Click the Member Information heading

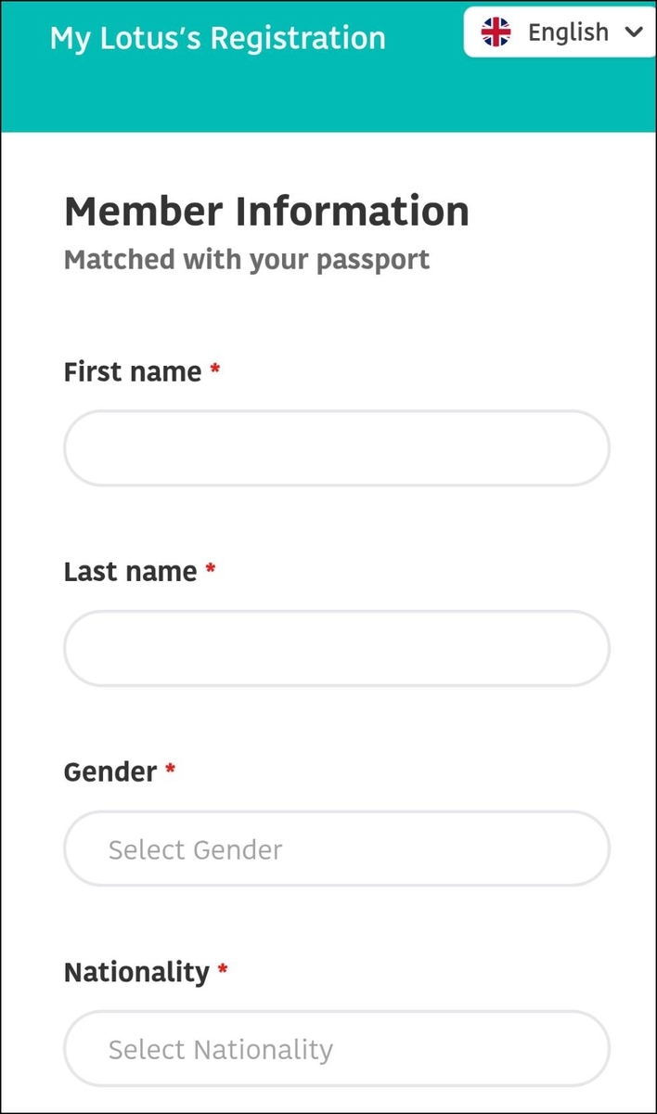[x=266, y=212]
